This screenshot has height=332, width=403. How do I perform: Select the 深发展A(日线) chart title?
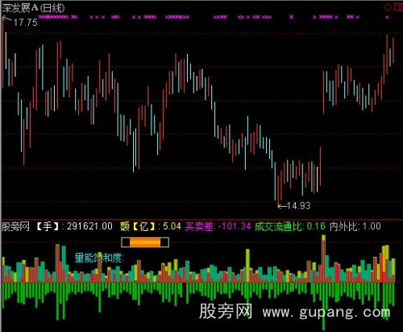click(33, 8)
